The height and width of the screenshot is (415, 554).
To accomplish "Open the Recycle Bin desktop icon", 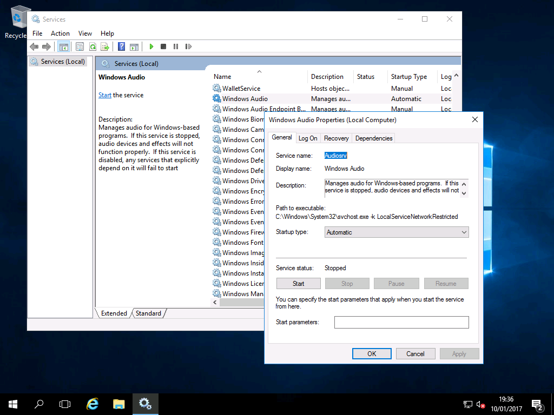I will pyautogui.click(x=18, y=22).
